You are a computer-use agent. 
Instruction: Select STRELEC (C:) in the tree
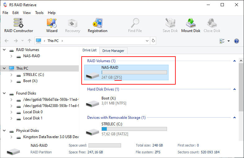coord(34,75)
